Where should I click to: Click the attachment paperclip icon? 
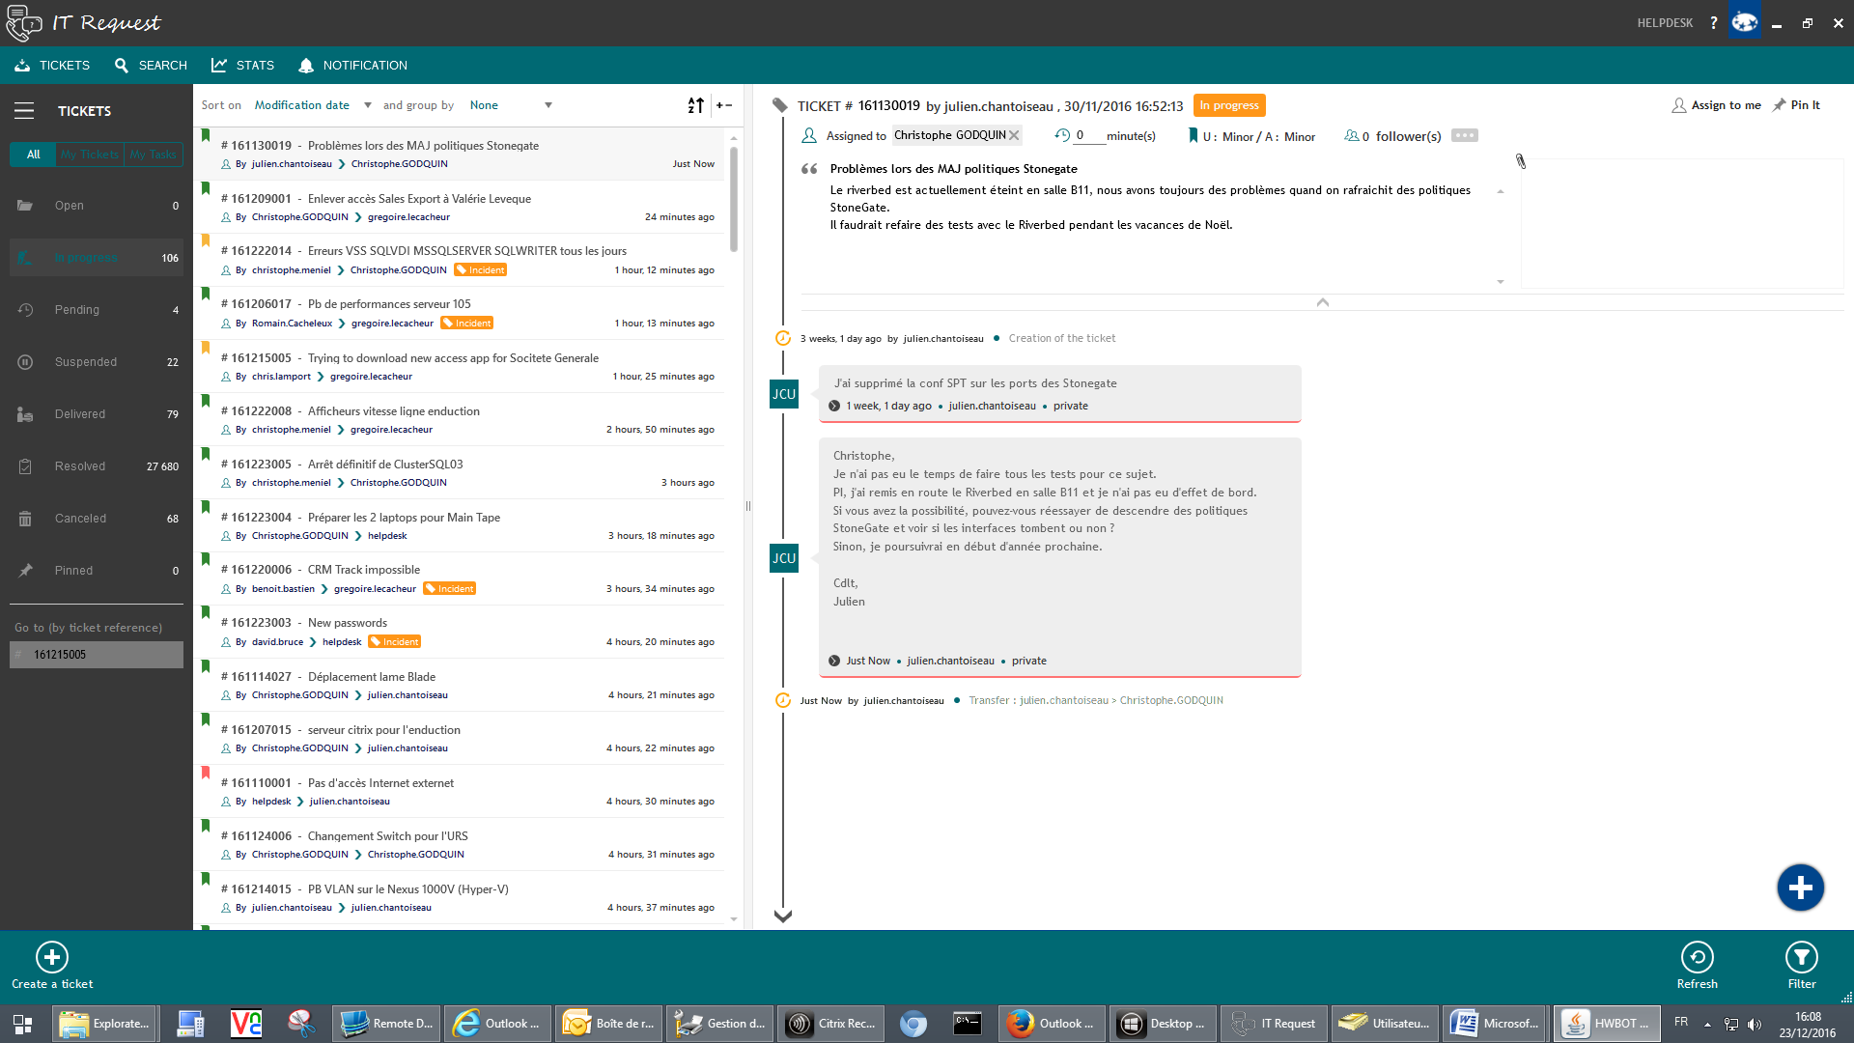pyautogui.click(x=1520, y=161)
